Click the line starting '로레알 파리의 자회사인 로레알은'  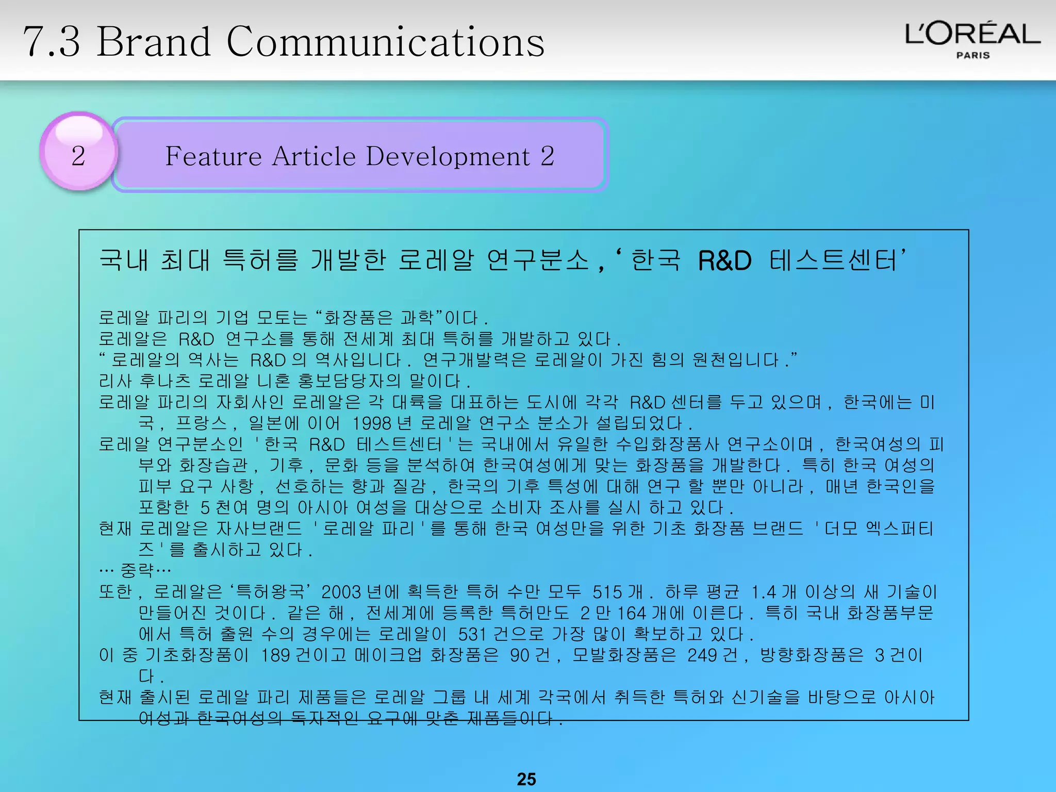pos(517,402)
